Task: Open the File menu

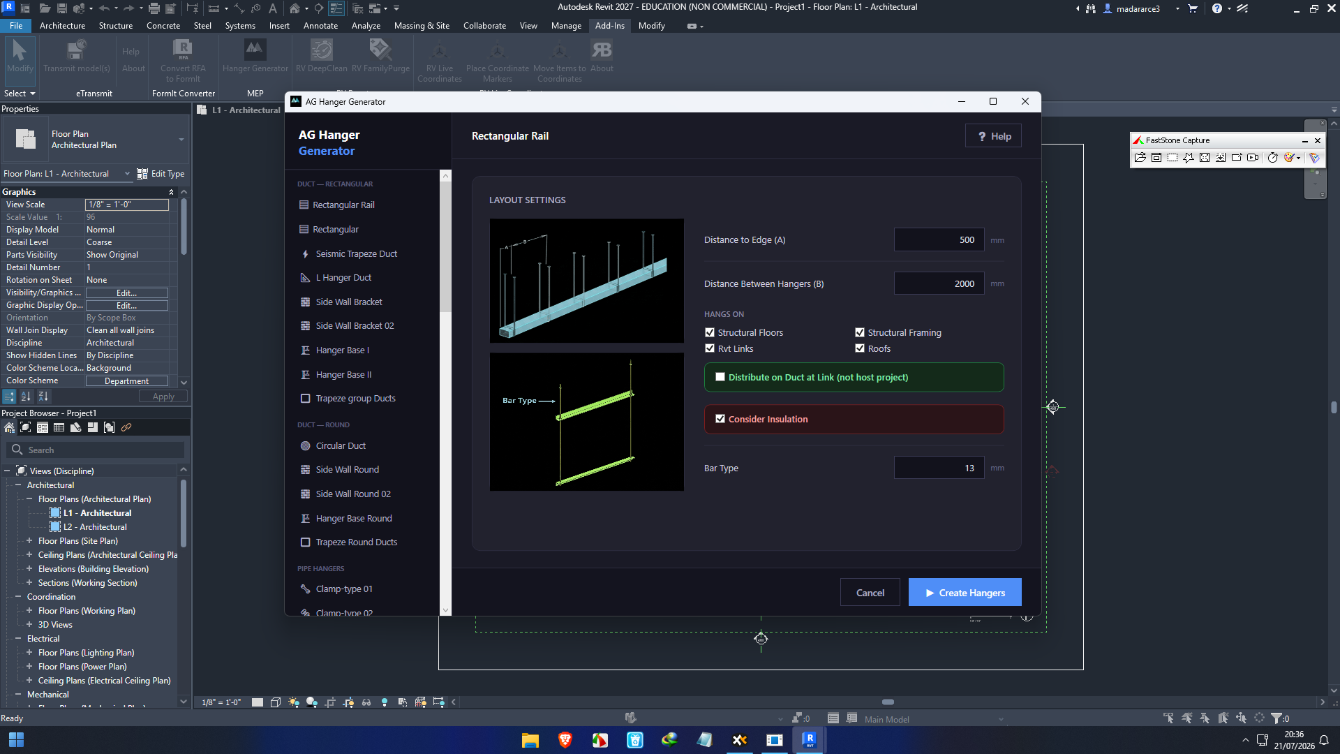Action: tap(16, 26)
